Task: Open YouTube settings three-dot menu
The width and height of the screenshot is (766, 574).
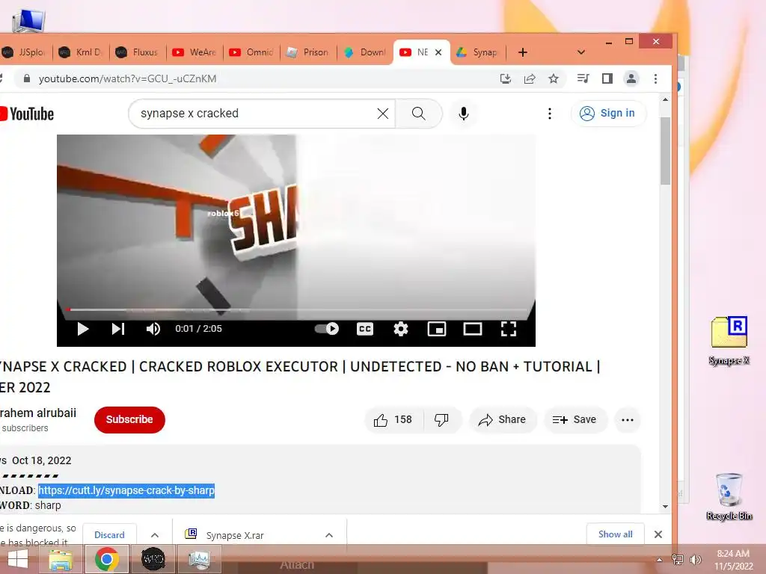Action: click(x=550, y=114)
